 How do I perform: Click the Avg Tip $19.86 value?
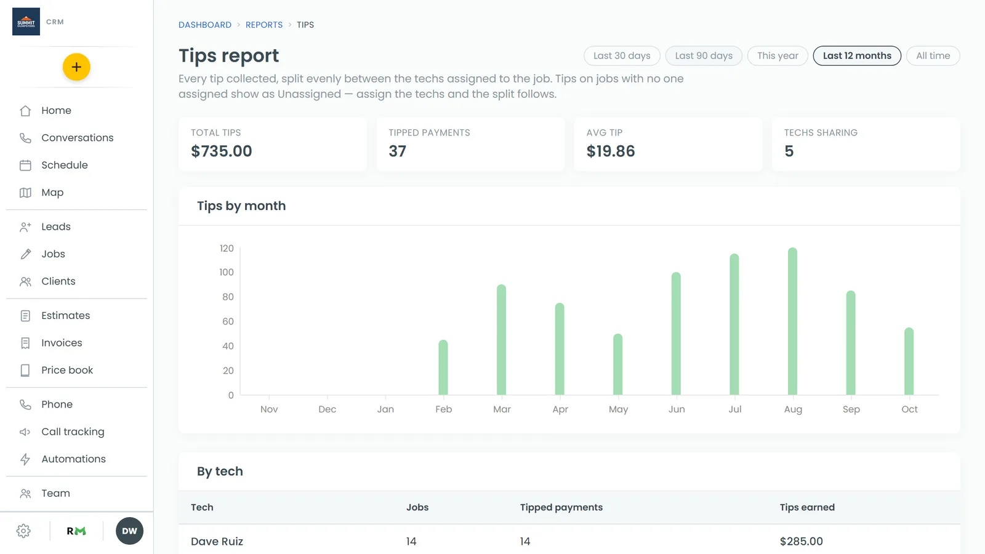tap(611, 151)
